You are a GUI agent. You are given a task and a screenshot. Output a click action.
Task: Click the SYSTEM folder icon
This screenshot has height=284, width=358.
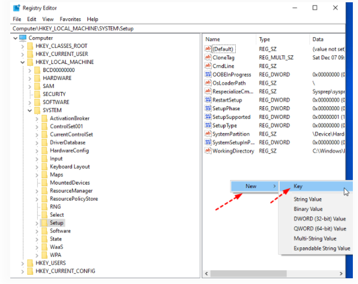[x=37, y=110]
